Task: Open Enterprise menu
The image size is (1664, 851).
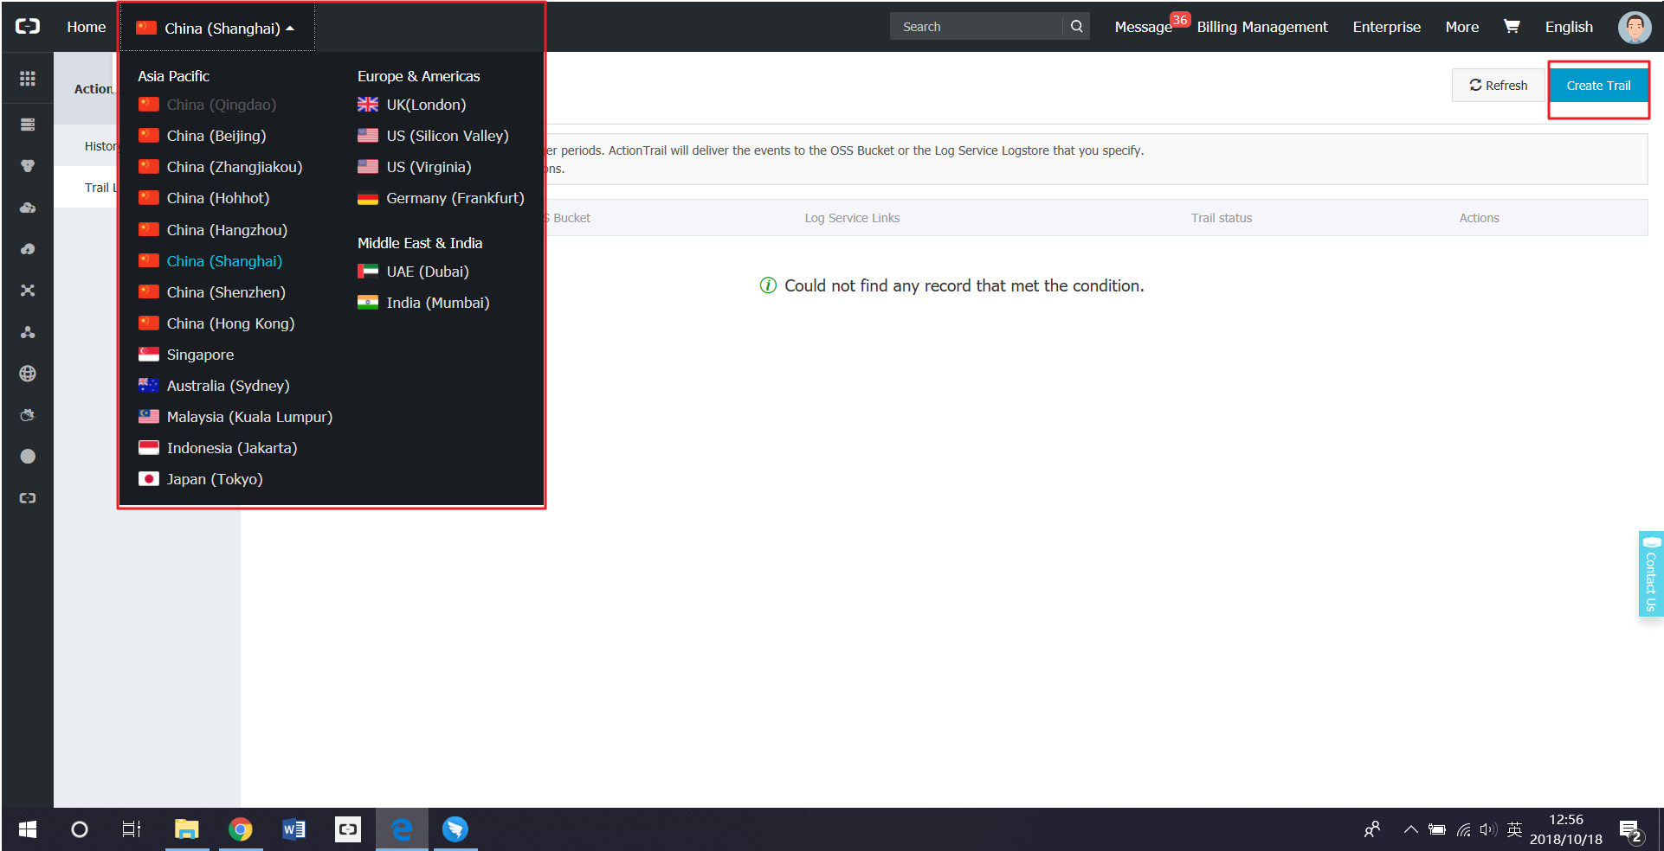Action: (1387, 27)
